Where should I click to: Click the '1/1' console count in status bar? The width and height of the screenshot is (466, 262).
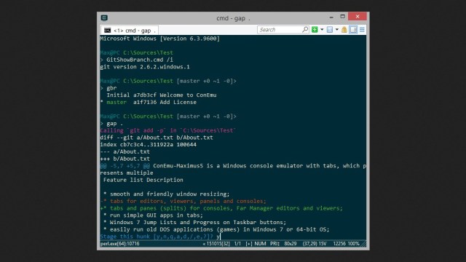[x=237, y=244]
